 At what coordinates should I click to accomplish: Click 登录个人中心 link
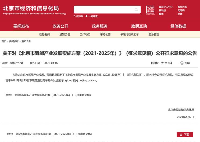click(x=166, y=7)
